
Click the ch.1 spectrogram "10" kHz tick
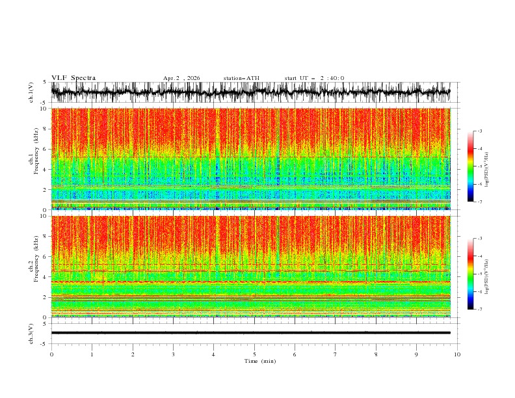44,109
